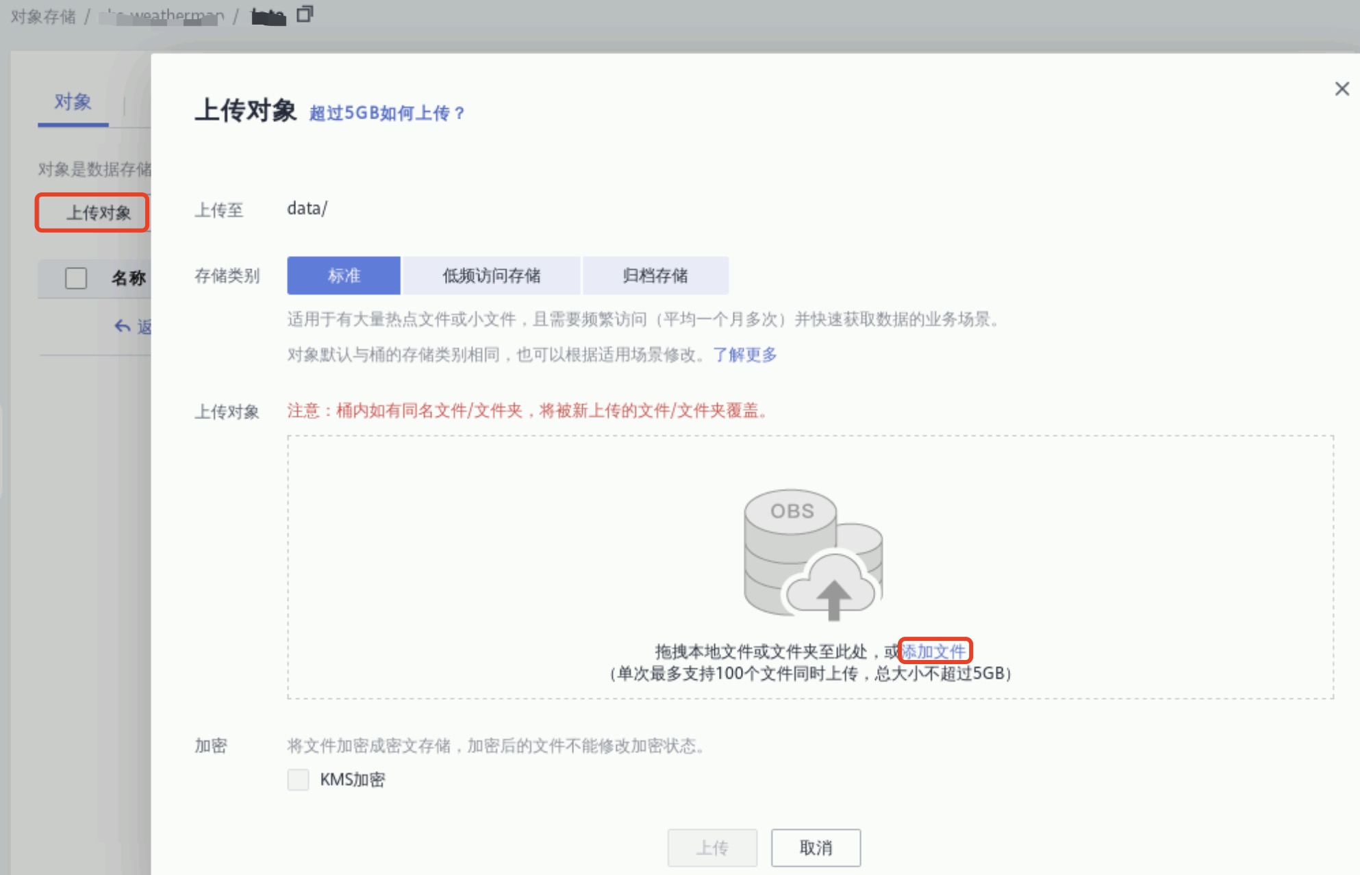Select 标准 storage class

(x=344, y=275)
